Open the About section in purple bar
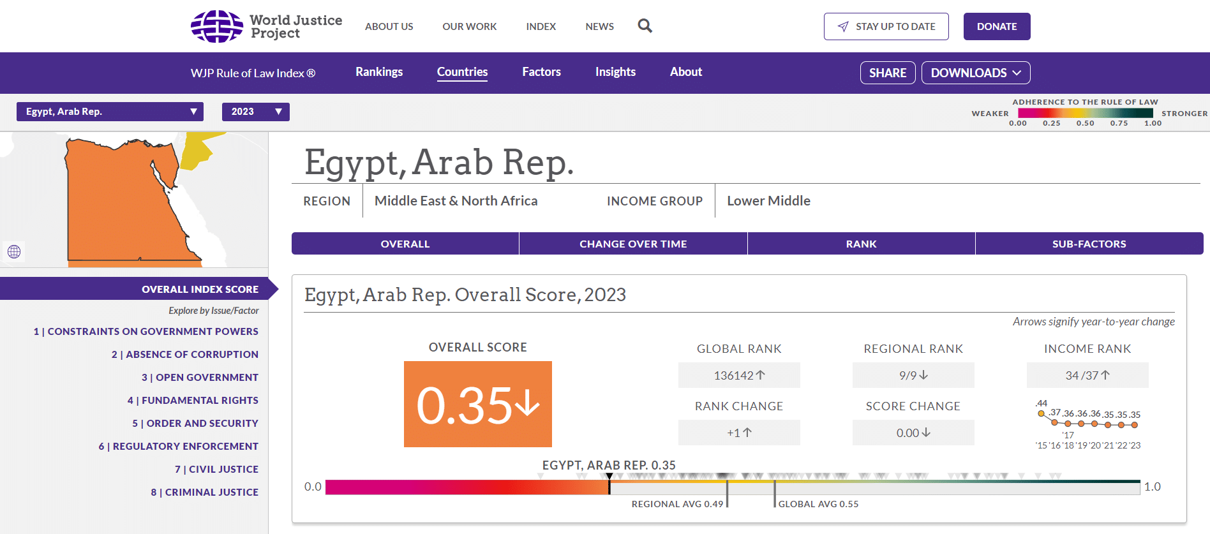The image size is (1210, 534). point(685,72)
